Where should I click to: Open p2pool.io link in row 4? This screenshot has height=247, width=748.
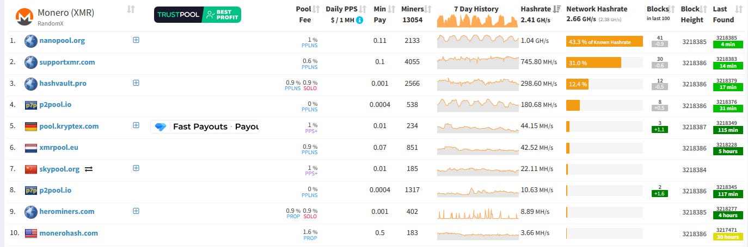55,105
